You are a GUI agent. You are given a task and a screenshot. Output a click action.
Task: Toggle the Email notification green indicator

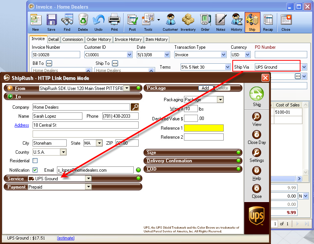click(138, 170)
